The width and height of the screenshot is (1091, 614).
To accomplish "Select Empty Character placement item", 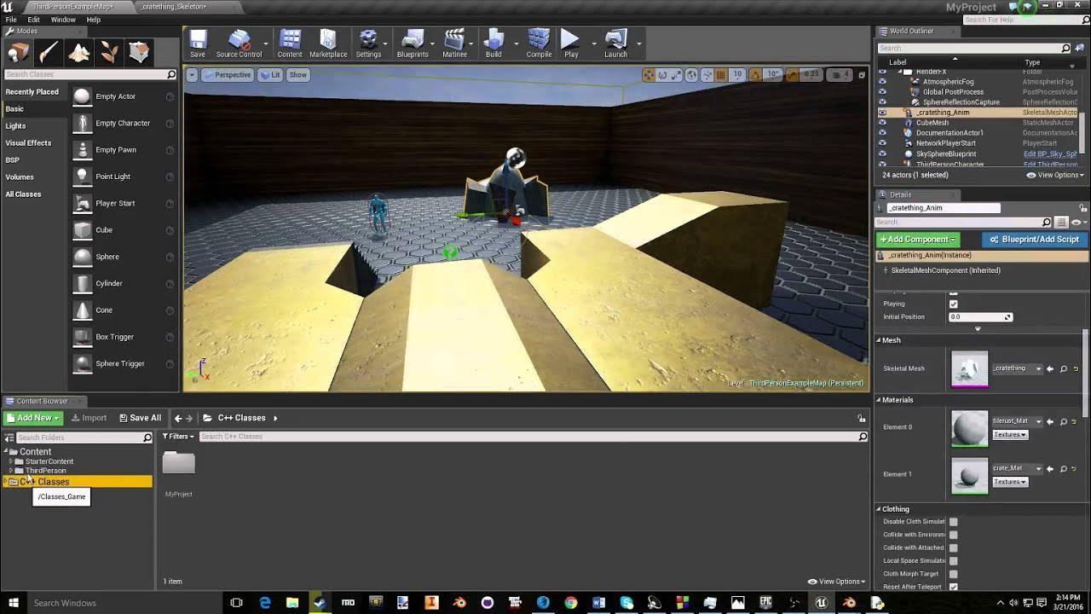I will pos(123,123).
